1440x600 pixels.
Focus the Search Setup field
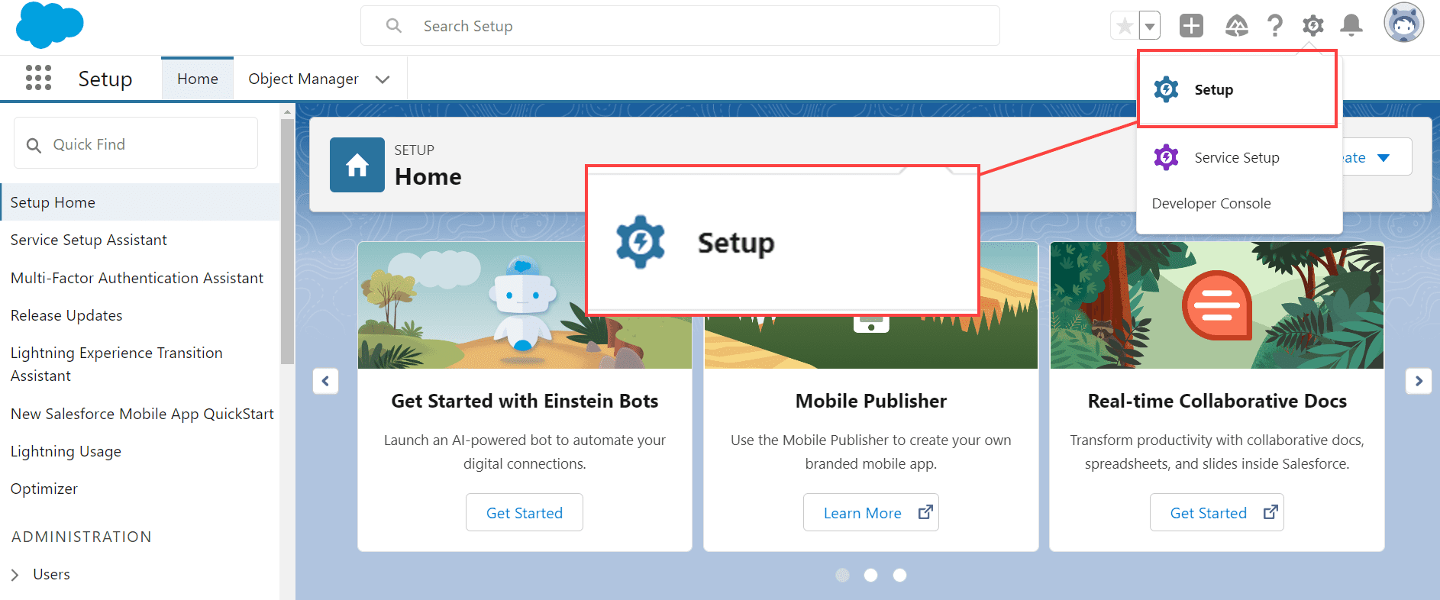click(x=680, y=26)
